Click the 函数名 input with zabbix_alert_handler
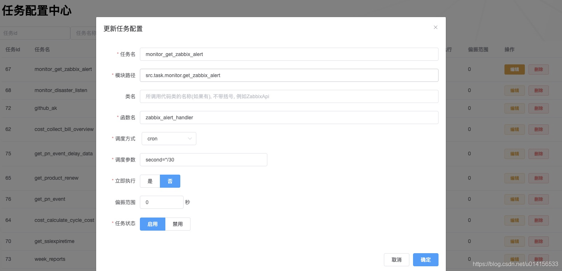The image size is (562, 271). [289, 117]
